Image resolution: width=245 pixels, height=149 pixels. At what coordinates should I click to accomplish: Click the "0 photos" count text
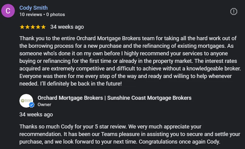point(56,15)
